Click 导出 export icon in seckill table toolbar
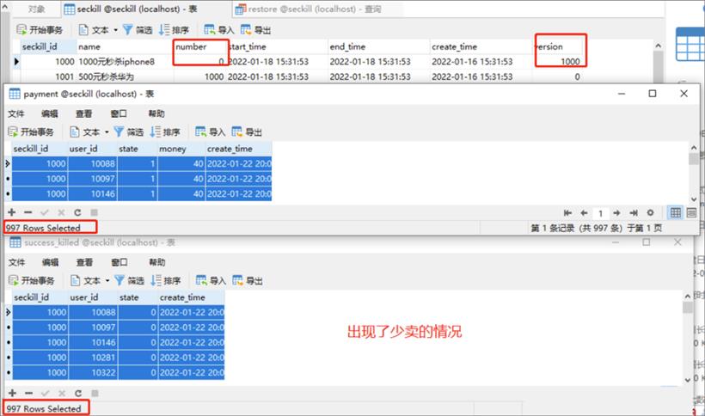The width and height of the screenshot is (705, 416). click(255, 30)
